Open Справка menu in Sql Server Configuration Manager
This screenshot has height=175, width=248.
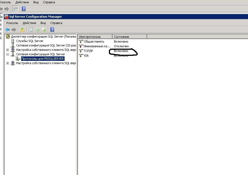pos(56,23)
